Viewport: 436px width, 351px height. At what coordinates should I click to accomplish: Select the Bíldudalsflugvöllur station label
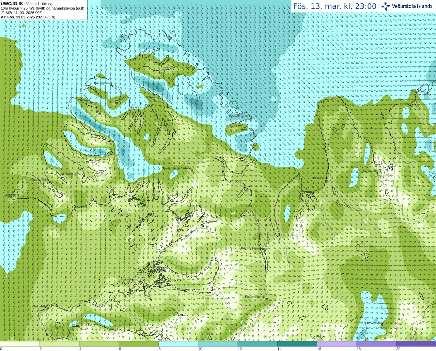(x=71, y=174)
